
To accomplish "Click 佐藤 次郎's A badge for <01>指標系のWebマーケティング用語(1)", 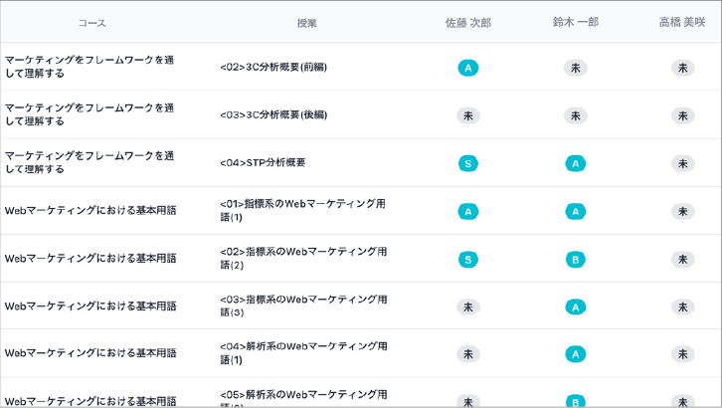I will 467,211.
